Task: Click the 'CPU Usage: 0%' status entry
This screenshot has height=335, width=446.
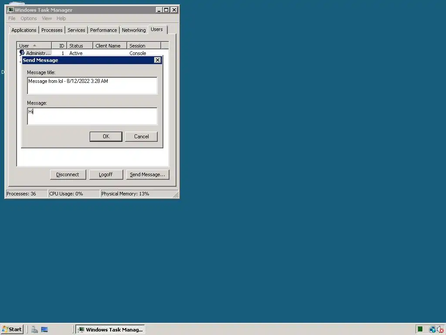Action: pos(74,194)
